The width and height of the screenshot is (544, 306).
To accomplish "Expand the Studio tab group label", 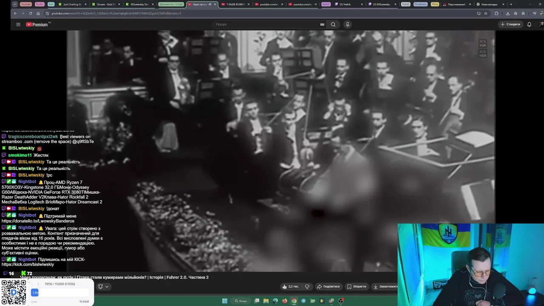I will (40, 4).
